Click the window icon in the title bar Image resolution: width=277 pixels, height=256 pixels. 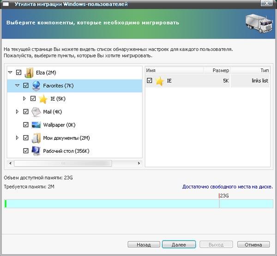click(x=6, y=4)
